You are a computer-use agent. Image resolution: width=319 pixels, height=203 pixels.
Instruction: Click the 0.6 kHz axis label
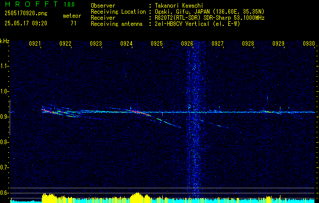[x=4, y=193]
